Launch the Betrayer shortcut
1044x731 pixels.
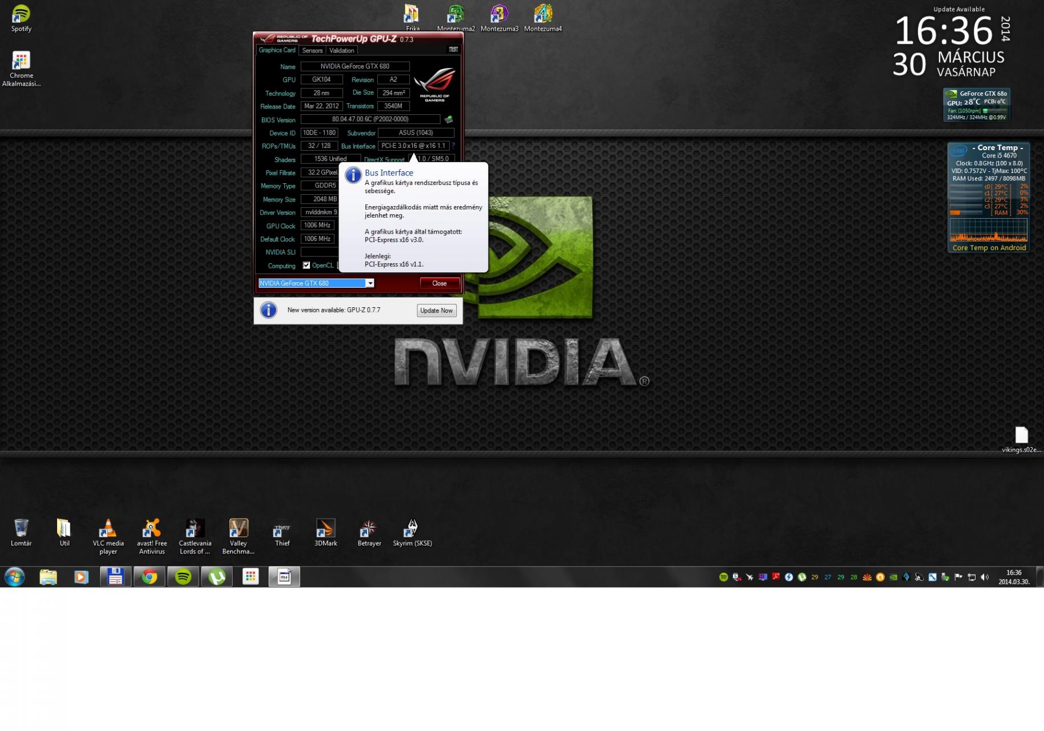(369, 532)
